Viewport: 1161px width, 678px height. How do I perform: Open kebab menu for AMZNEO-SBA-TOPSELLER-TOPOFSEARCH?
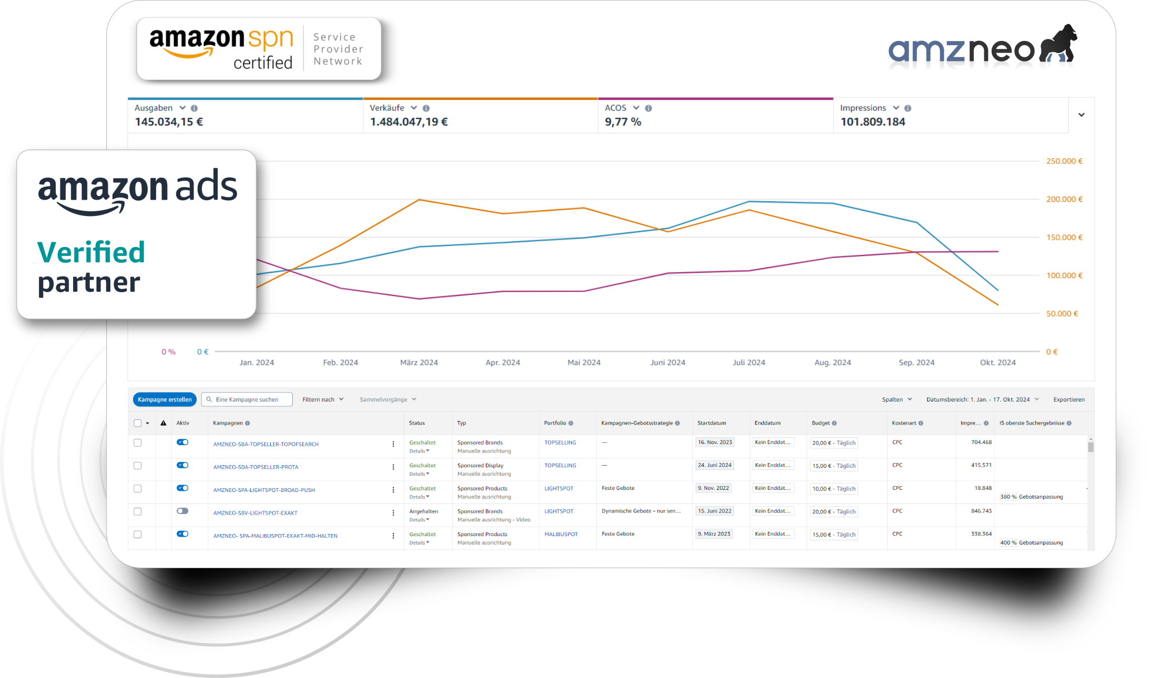pos(393,444)
